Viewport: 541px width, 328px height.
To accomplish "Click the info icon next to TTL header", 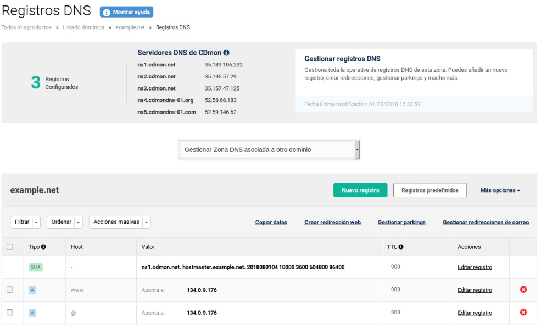I will click(x=401, y=247).
